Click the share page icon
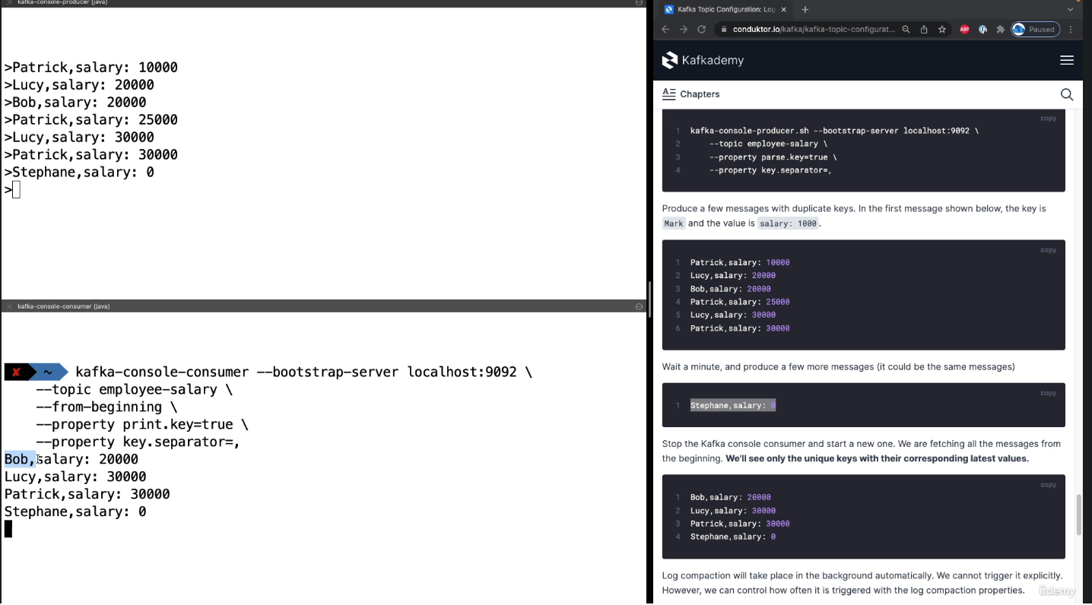 click(924, 30)
